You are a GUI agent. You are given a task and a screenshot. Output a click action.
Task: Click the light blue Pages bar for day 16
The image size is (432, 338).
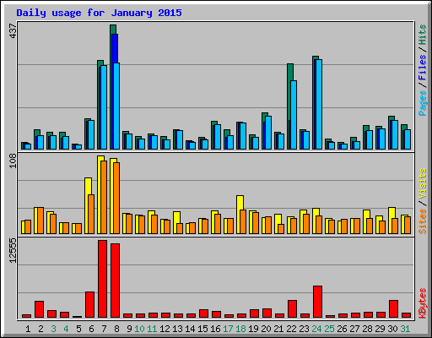pos(218,137)
